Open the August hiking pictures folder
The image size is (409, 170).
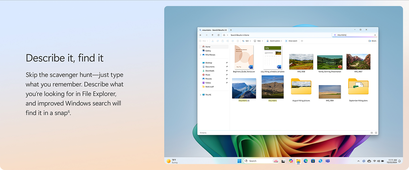[x=301, y=87]
